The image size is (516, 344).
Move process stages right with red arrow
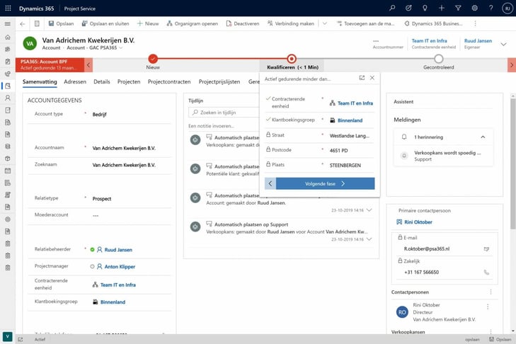512,65
